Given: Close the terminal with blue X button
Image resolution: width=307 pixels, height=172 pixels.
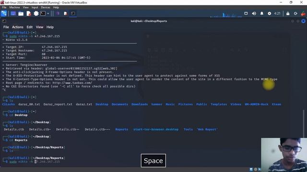Looking at the screenshot, I should click(303, 21).
